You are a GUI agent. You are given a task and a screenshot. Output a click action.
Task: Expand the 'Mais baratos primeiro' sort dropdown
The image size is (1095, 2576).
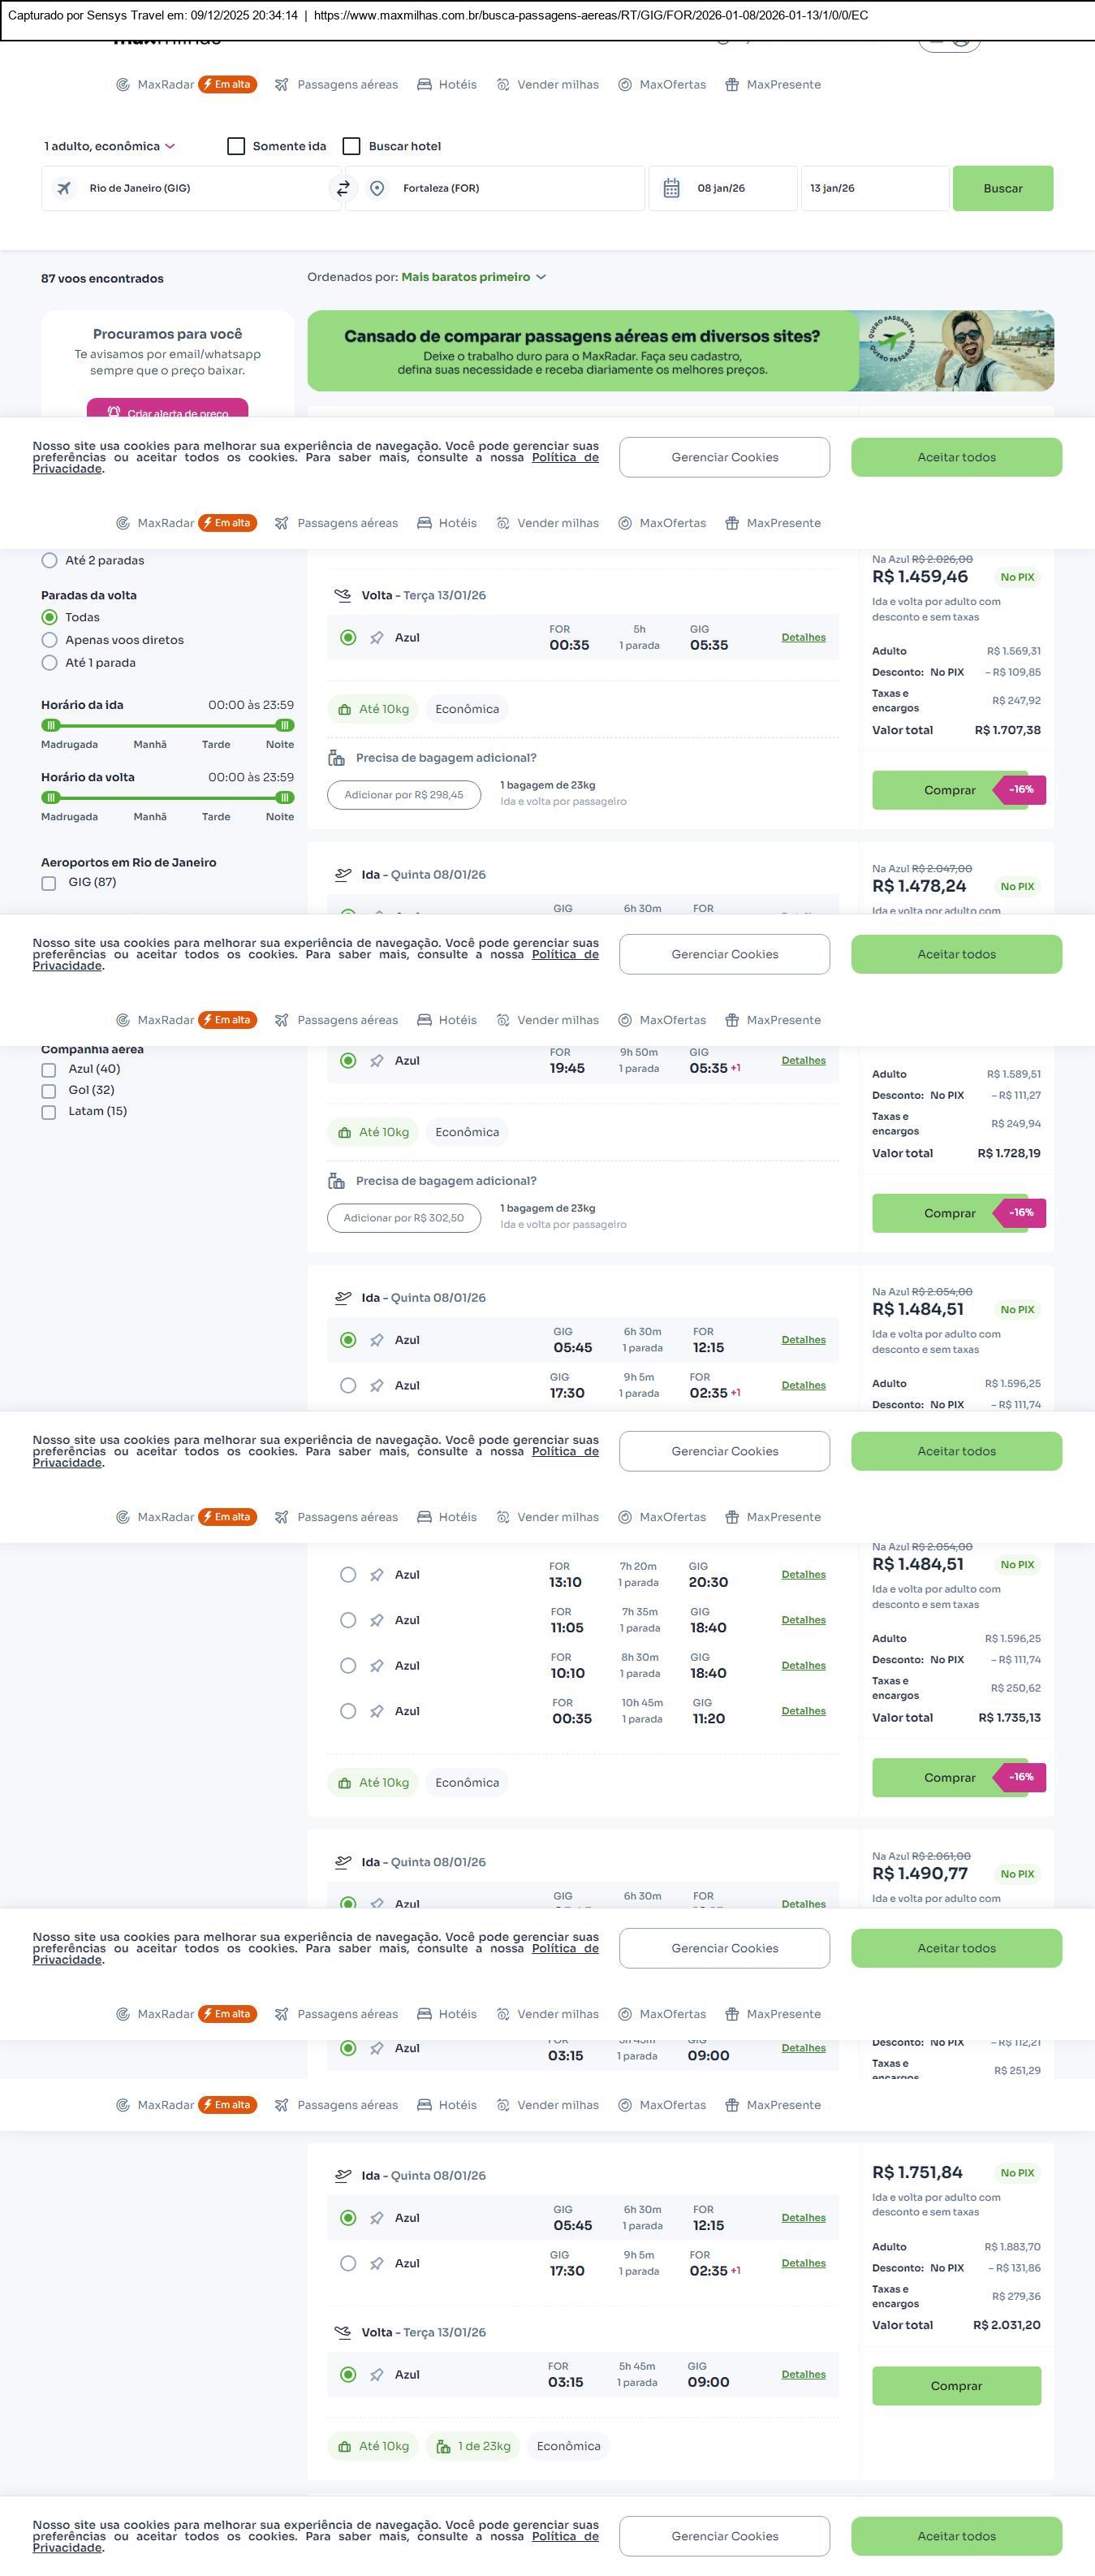point(473,277)
